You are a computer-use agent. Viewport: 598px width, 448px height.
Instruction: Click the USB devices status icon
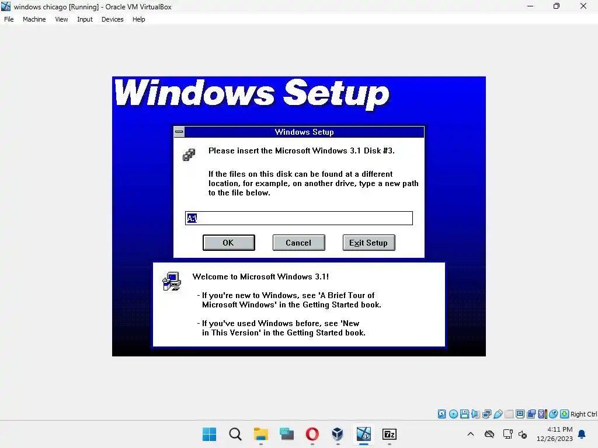pos(498,414)
